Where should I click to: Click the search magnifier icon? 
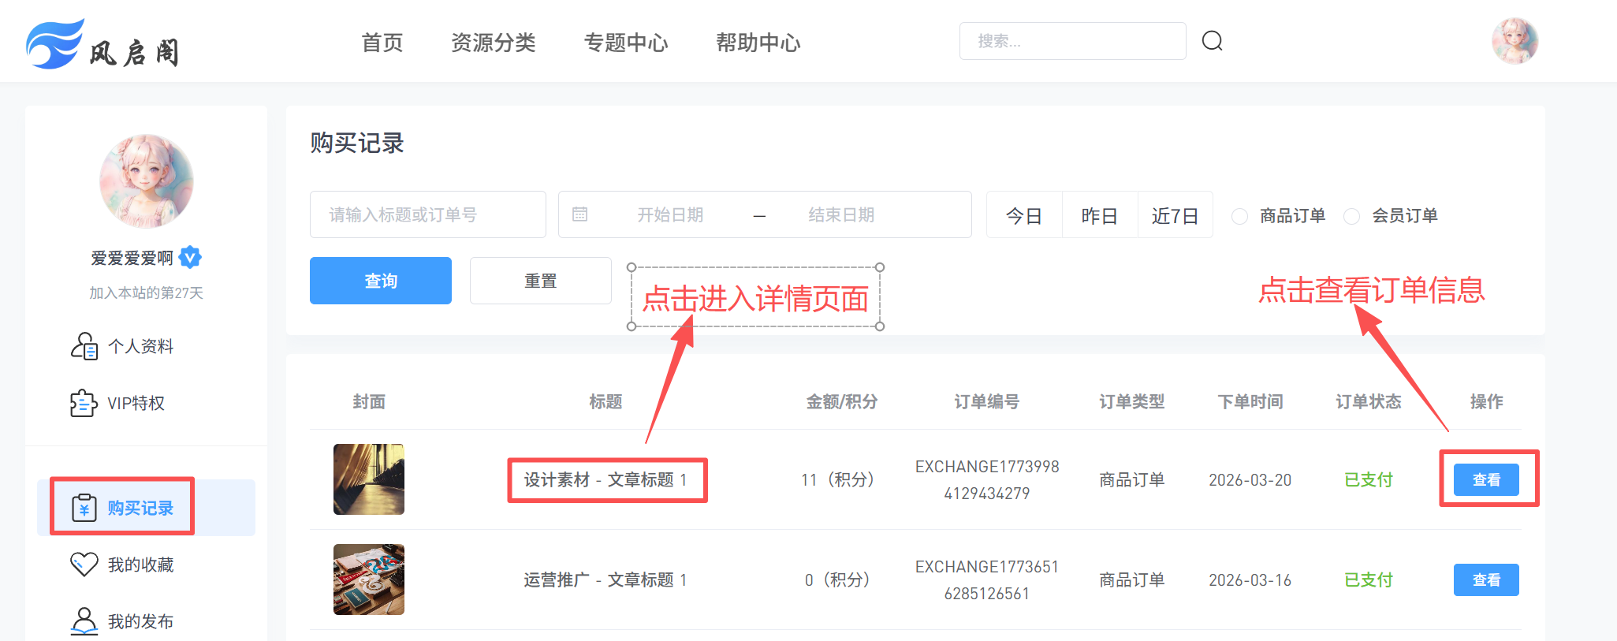[1212, 41]
